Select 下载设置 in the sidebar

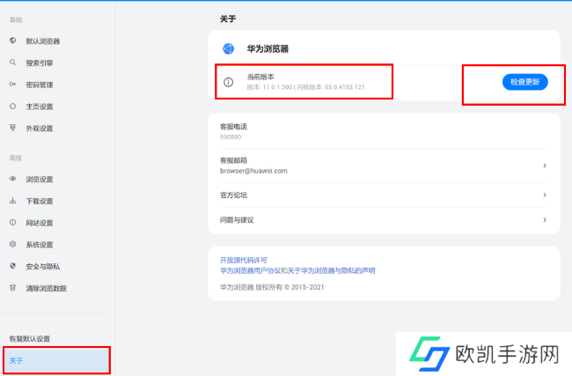coord(40,201)
